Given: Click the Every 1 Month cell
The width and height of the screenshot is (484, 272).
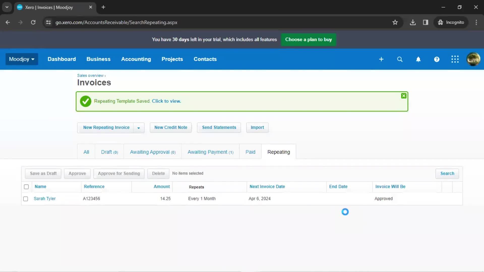Looking at the screenshot, I should pyautogui.click(x=202, y=199).
